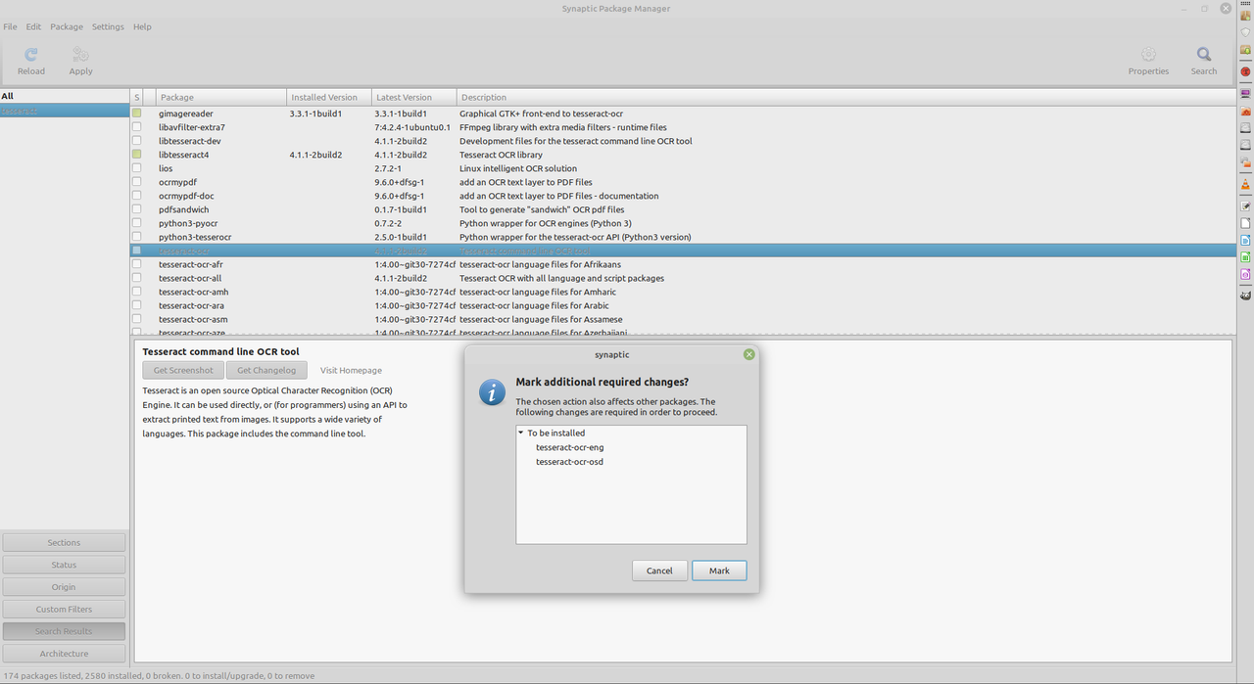Toggle status box for libtesseract-dev
Image resolution: width=1254 pixels, height=684 pixels.
point(137,141)
